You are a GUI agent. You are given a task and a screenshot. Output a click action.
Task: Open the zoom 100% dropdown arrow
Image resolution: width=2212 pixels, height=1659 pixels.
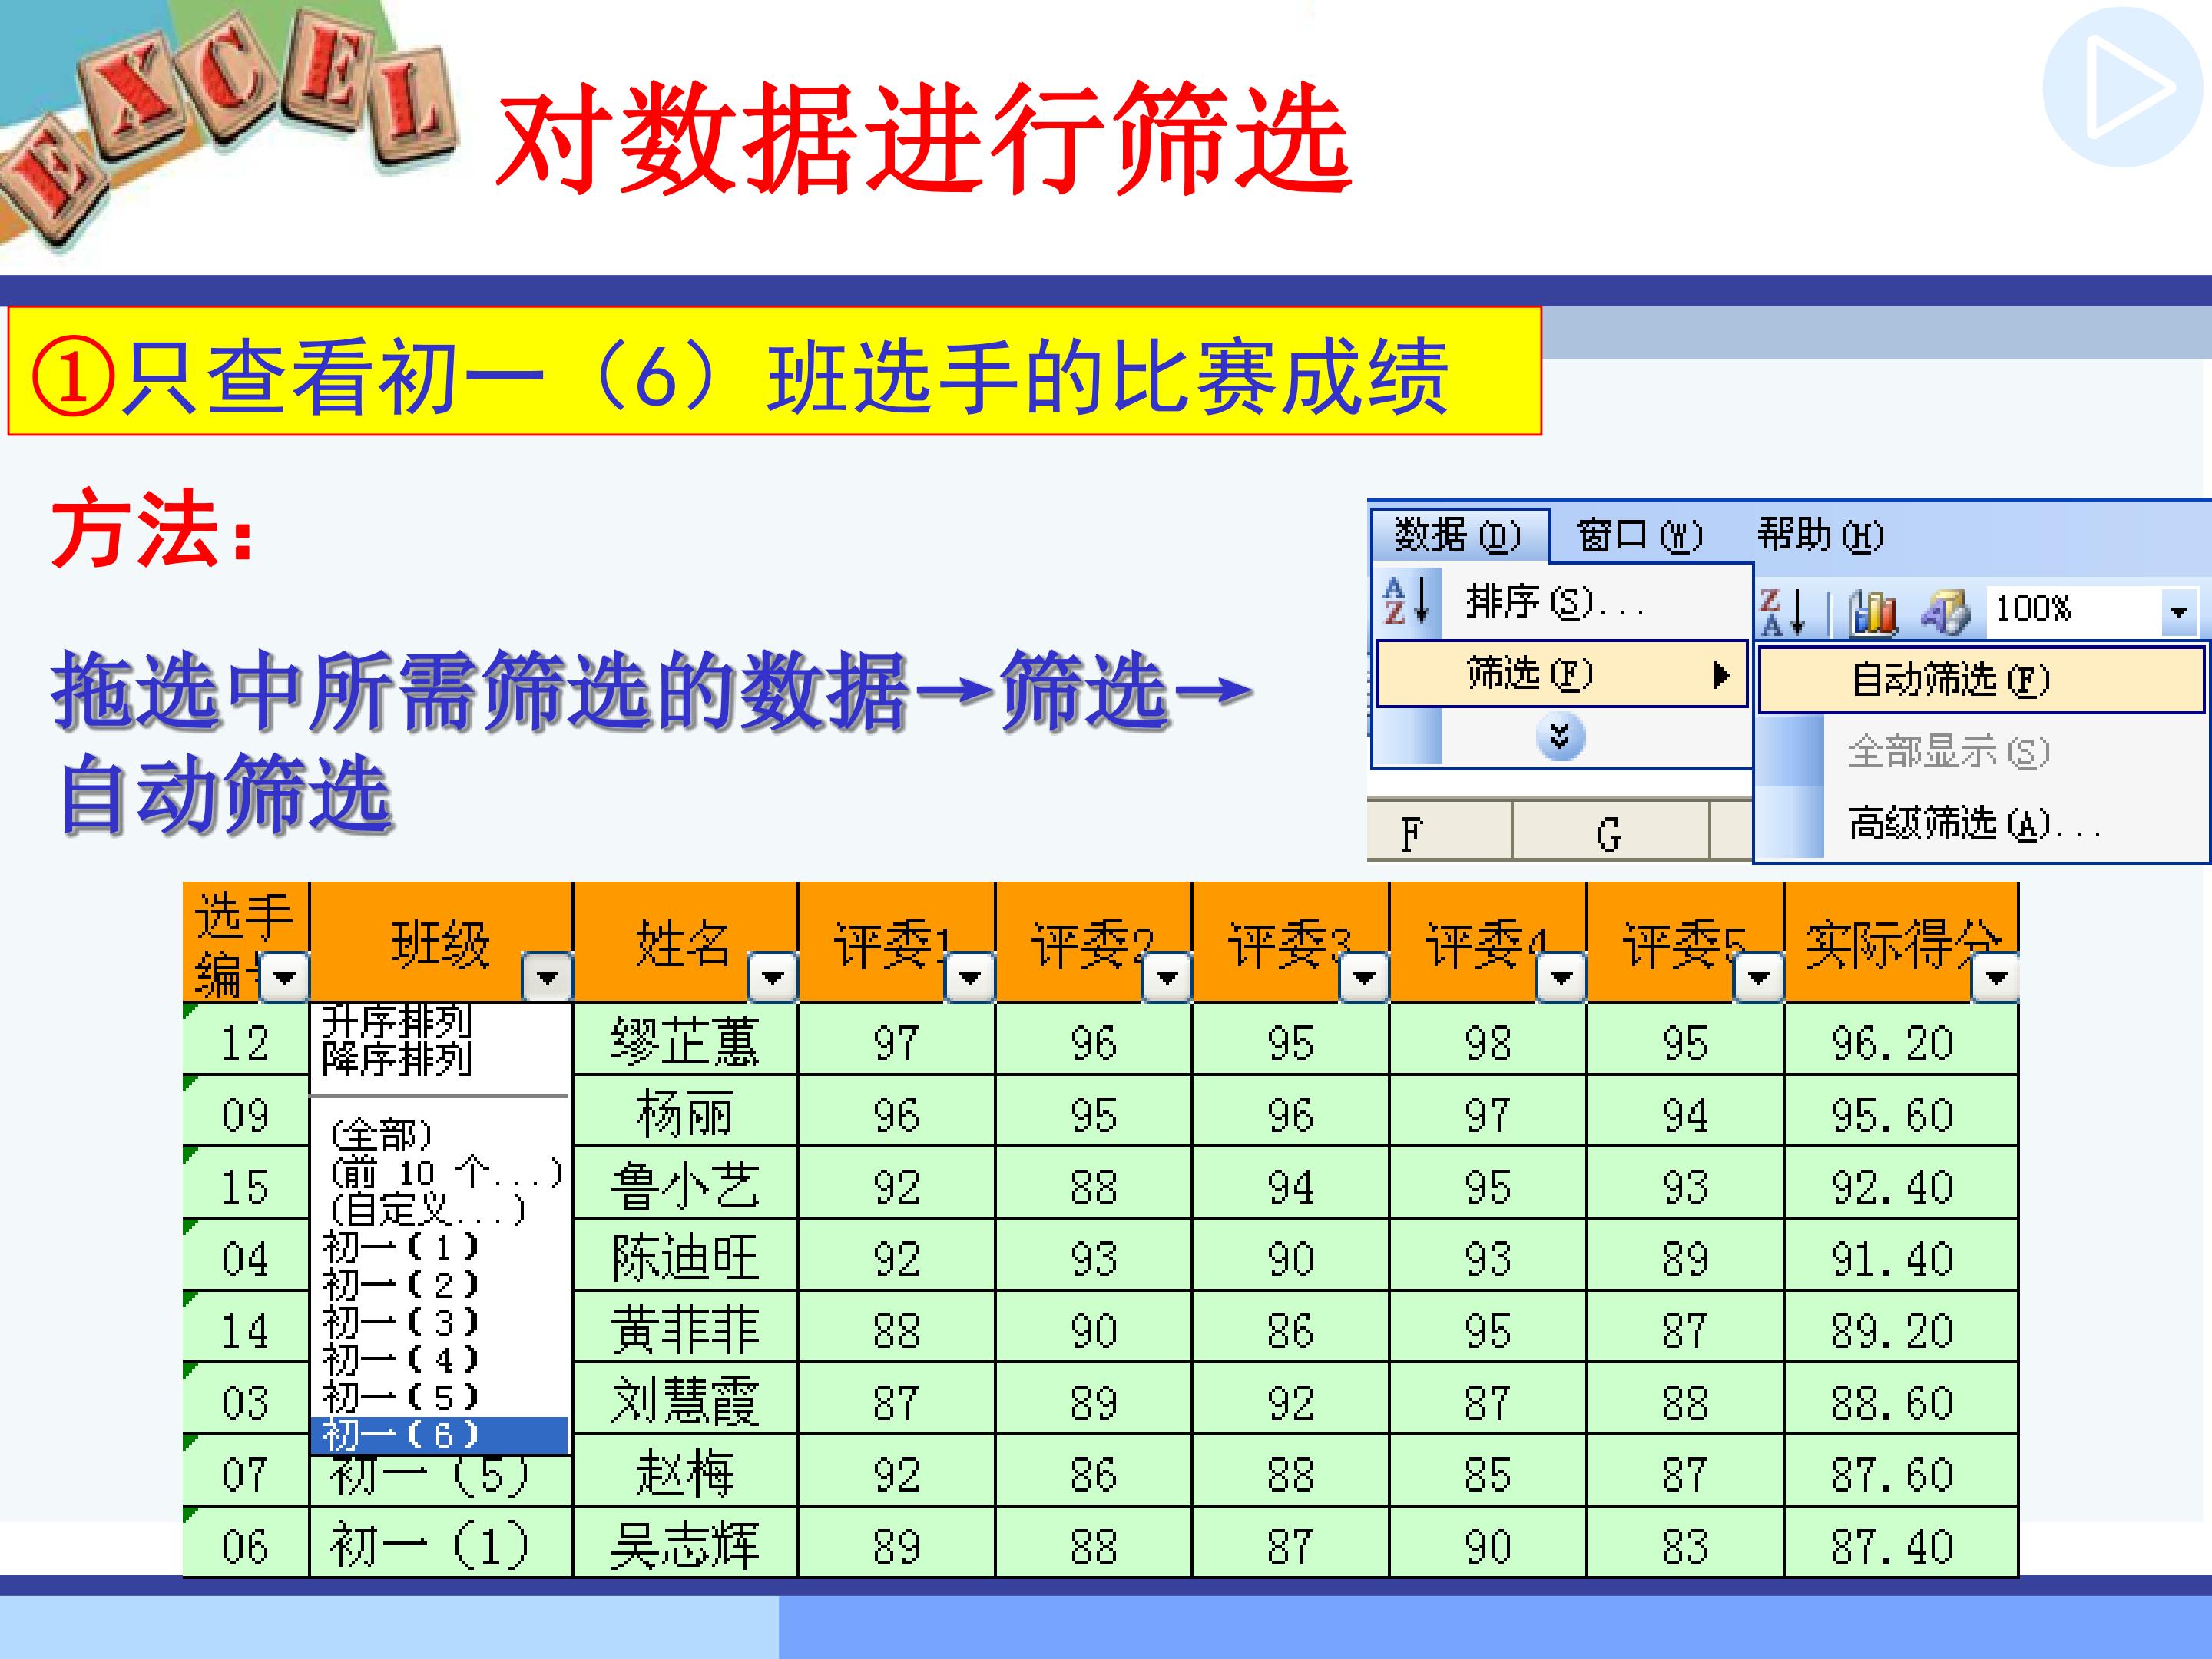tap(2178, 611)
